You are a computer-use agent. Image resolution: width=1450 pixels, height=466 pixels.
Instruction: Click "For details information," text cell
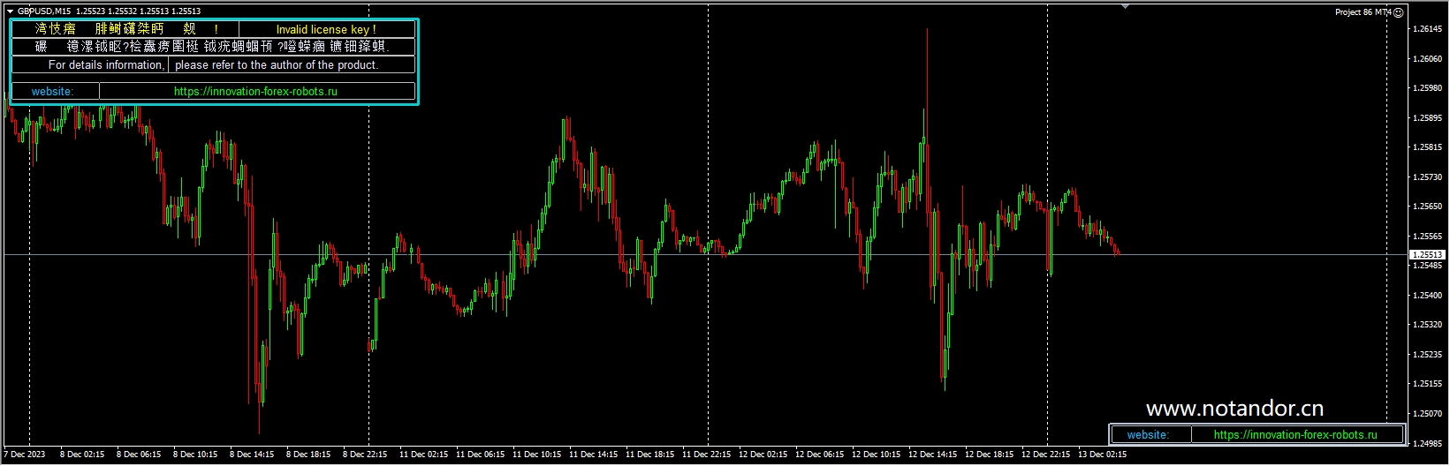[106, 65]
